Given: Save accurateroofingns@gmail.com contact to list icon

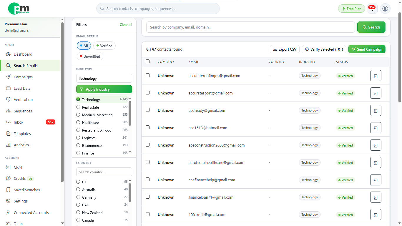Looking at the screenshot, I should (x=376, y=76).
